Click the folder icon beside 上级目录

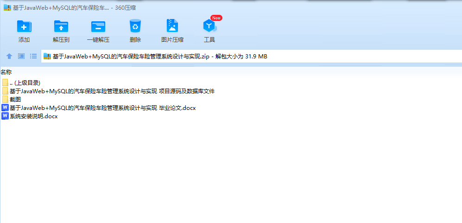tap(5, 83)
